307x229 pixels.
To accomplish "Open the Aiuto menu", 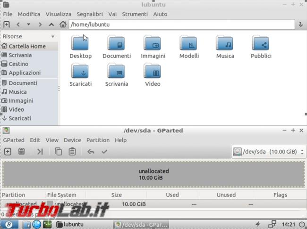I will coord(160,14).
